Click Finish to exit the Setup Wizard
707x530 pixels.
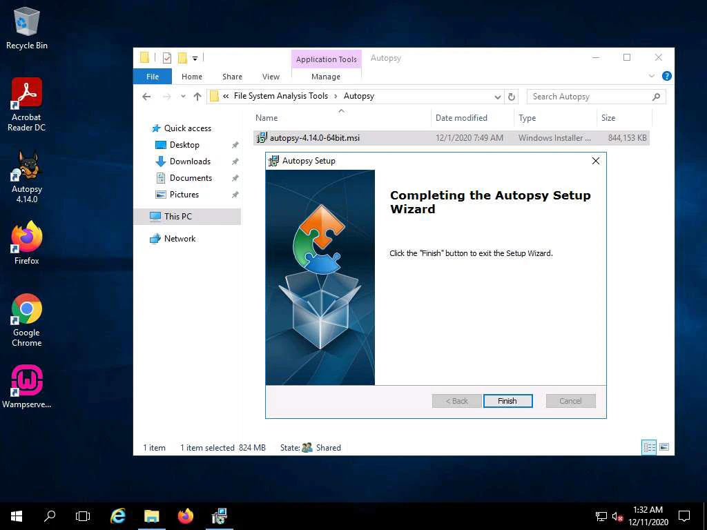507,401
